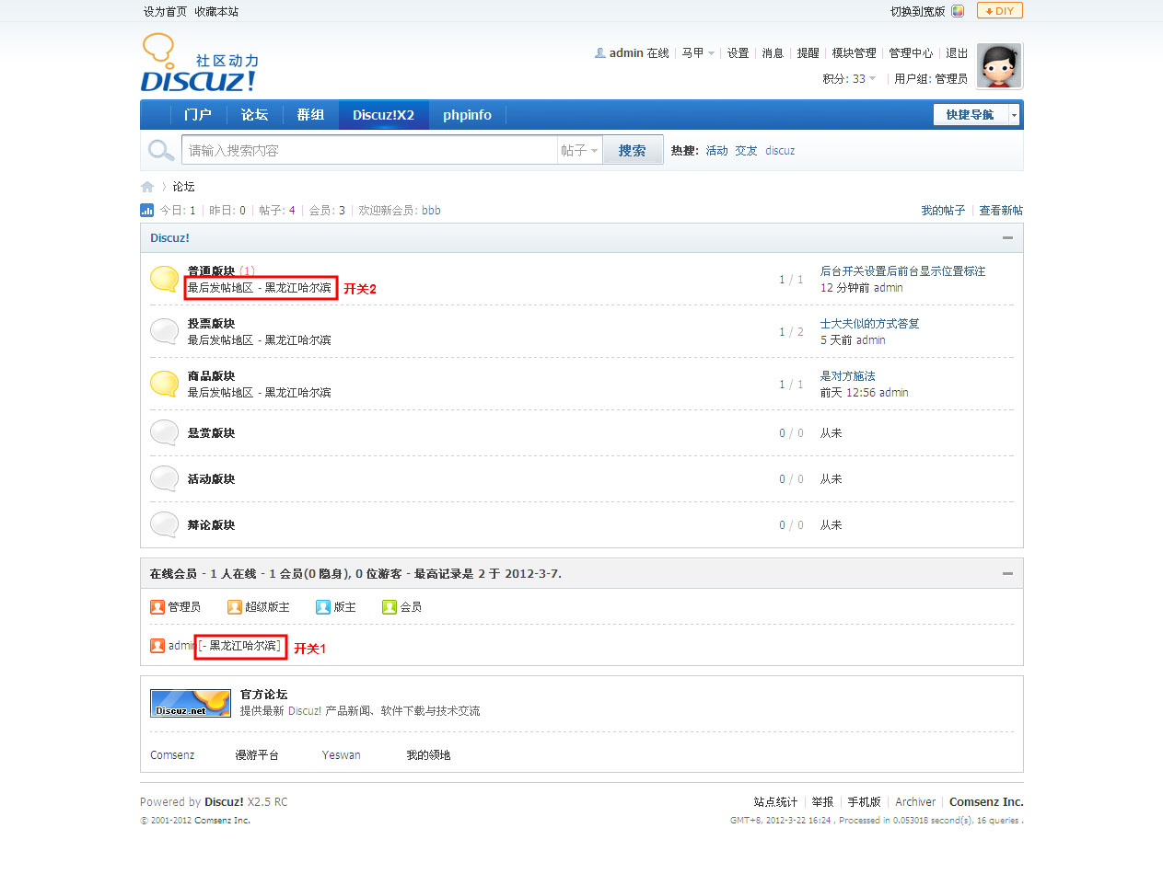Click 切换到宽版 link
The image size is (1163, 874).
pyautogui.click(x=917, y=12)
